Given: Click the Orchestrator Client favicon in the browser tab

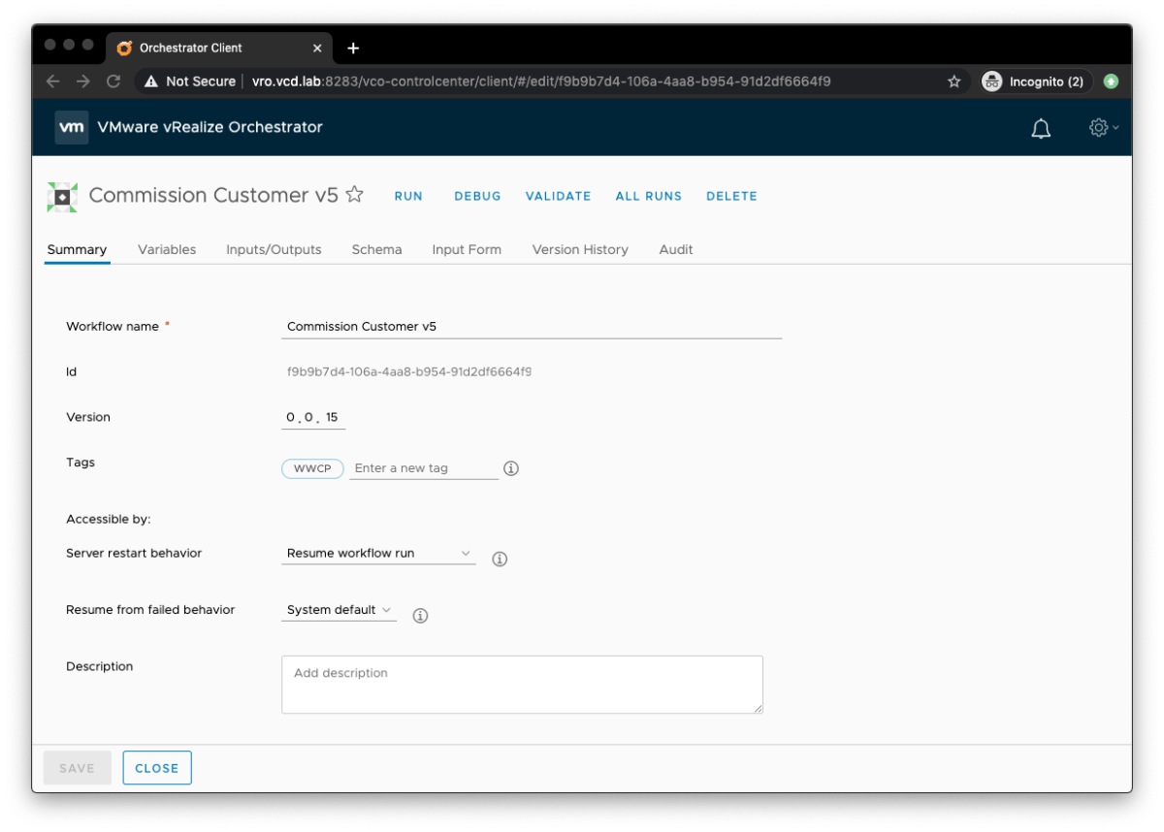Looking at the screenshot, I should point(123,48).
